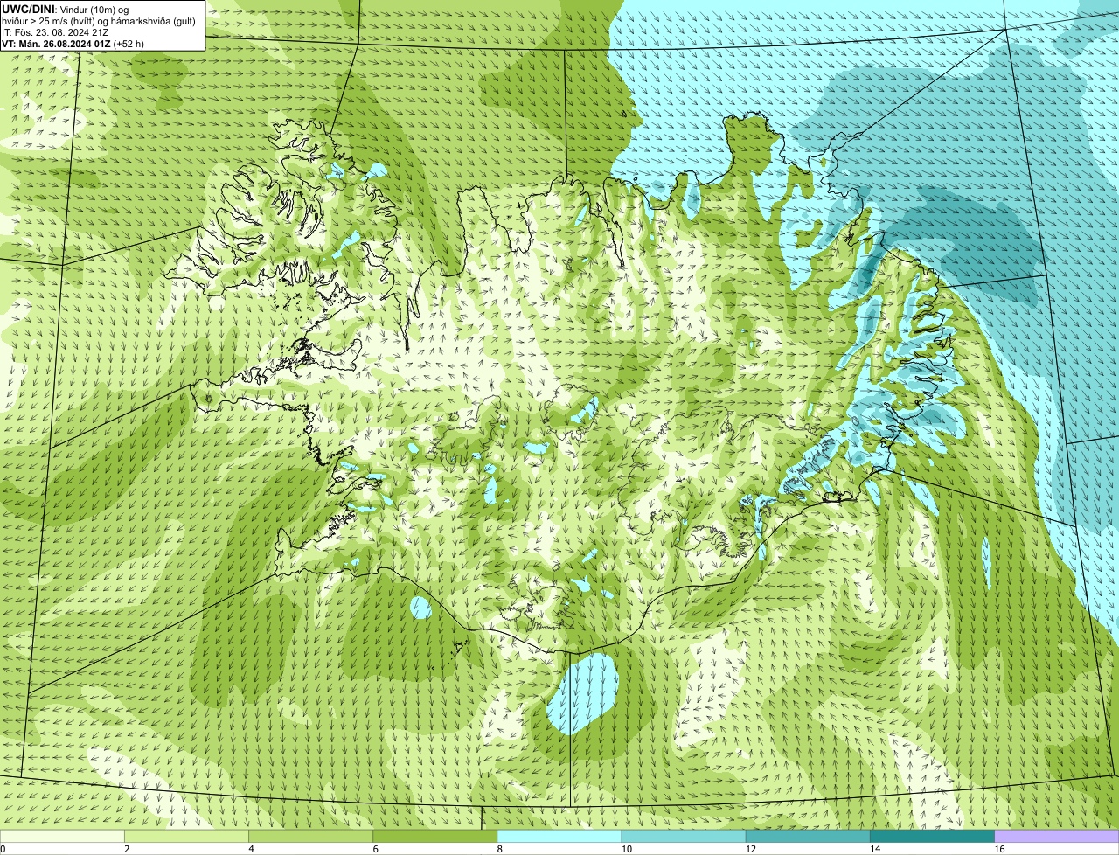This screenshot has height=855, width=1119.
Task: Click the '14' label on the color scale
Action: click(875, 849)
